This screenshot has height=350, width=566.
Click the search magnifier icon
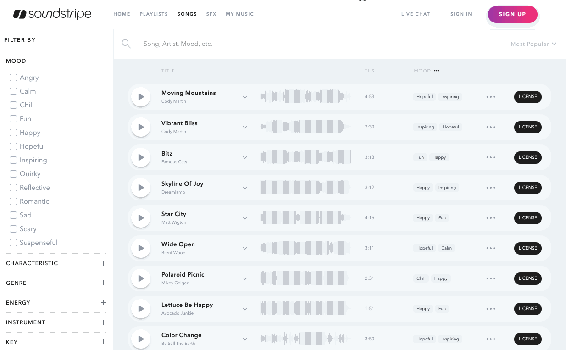pos(126,44)
